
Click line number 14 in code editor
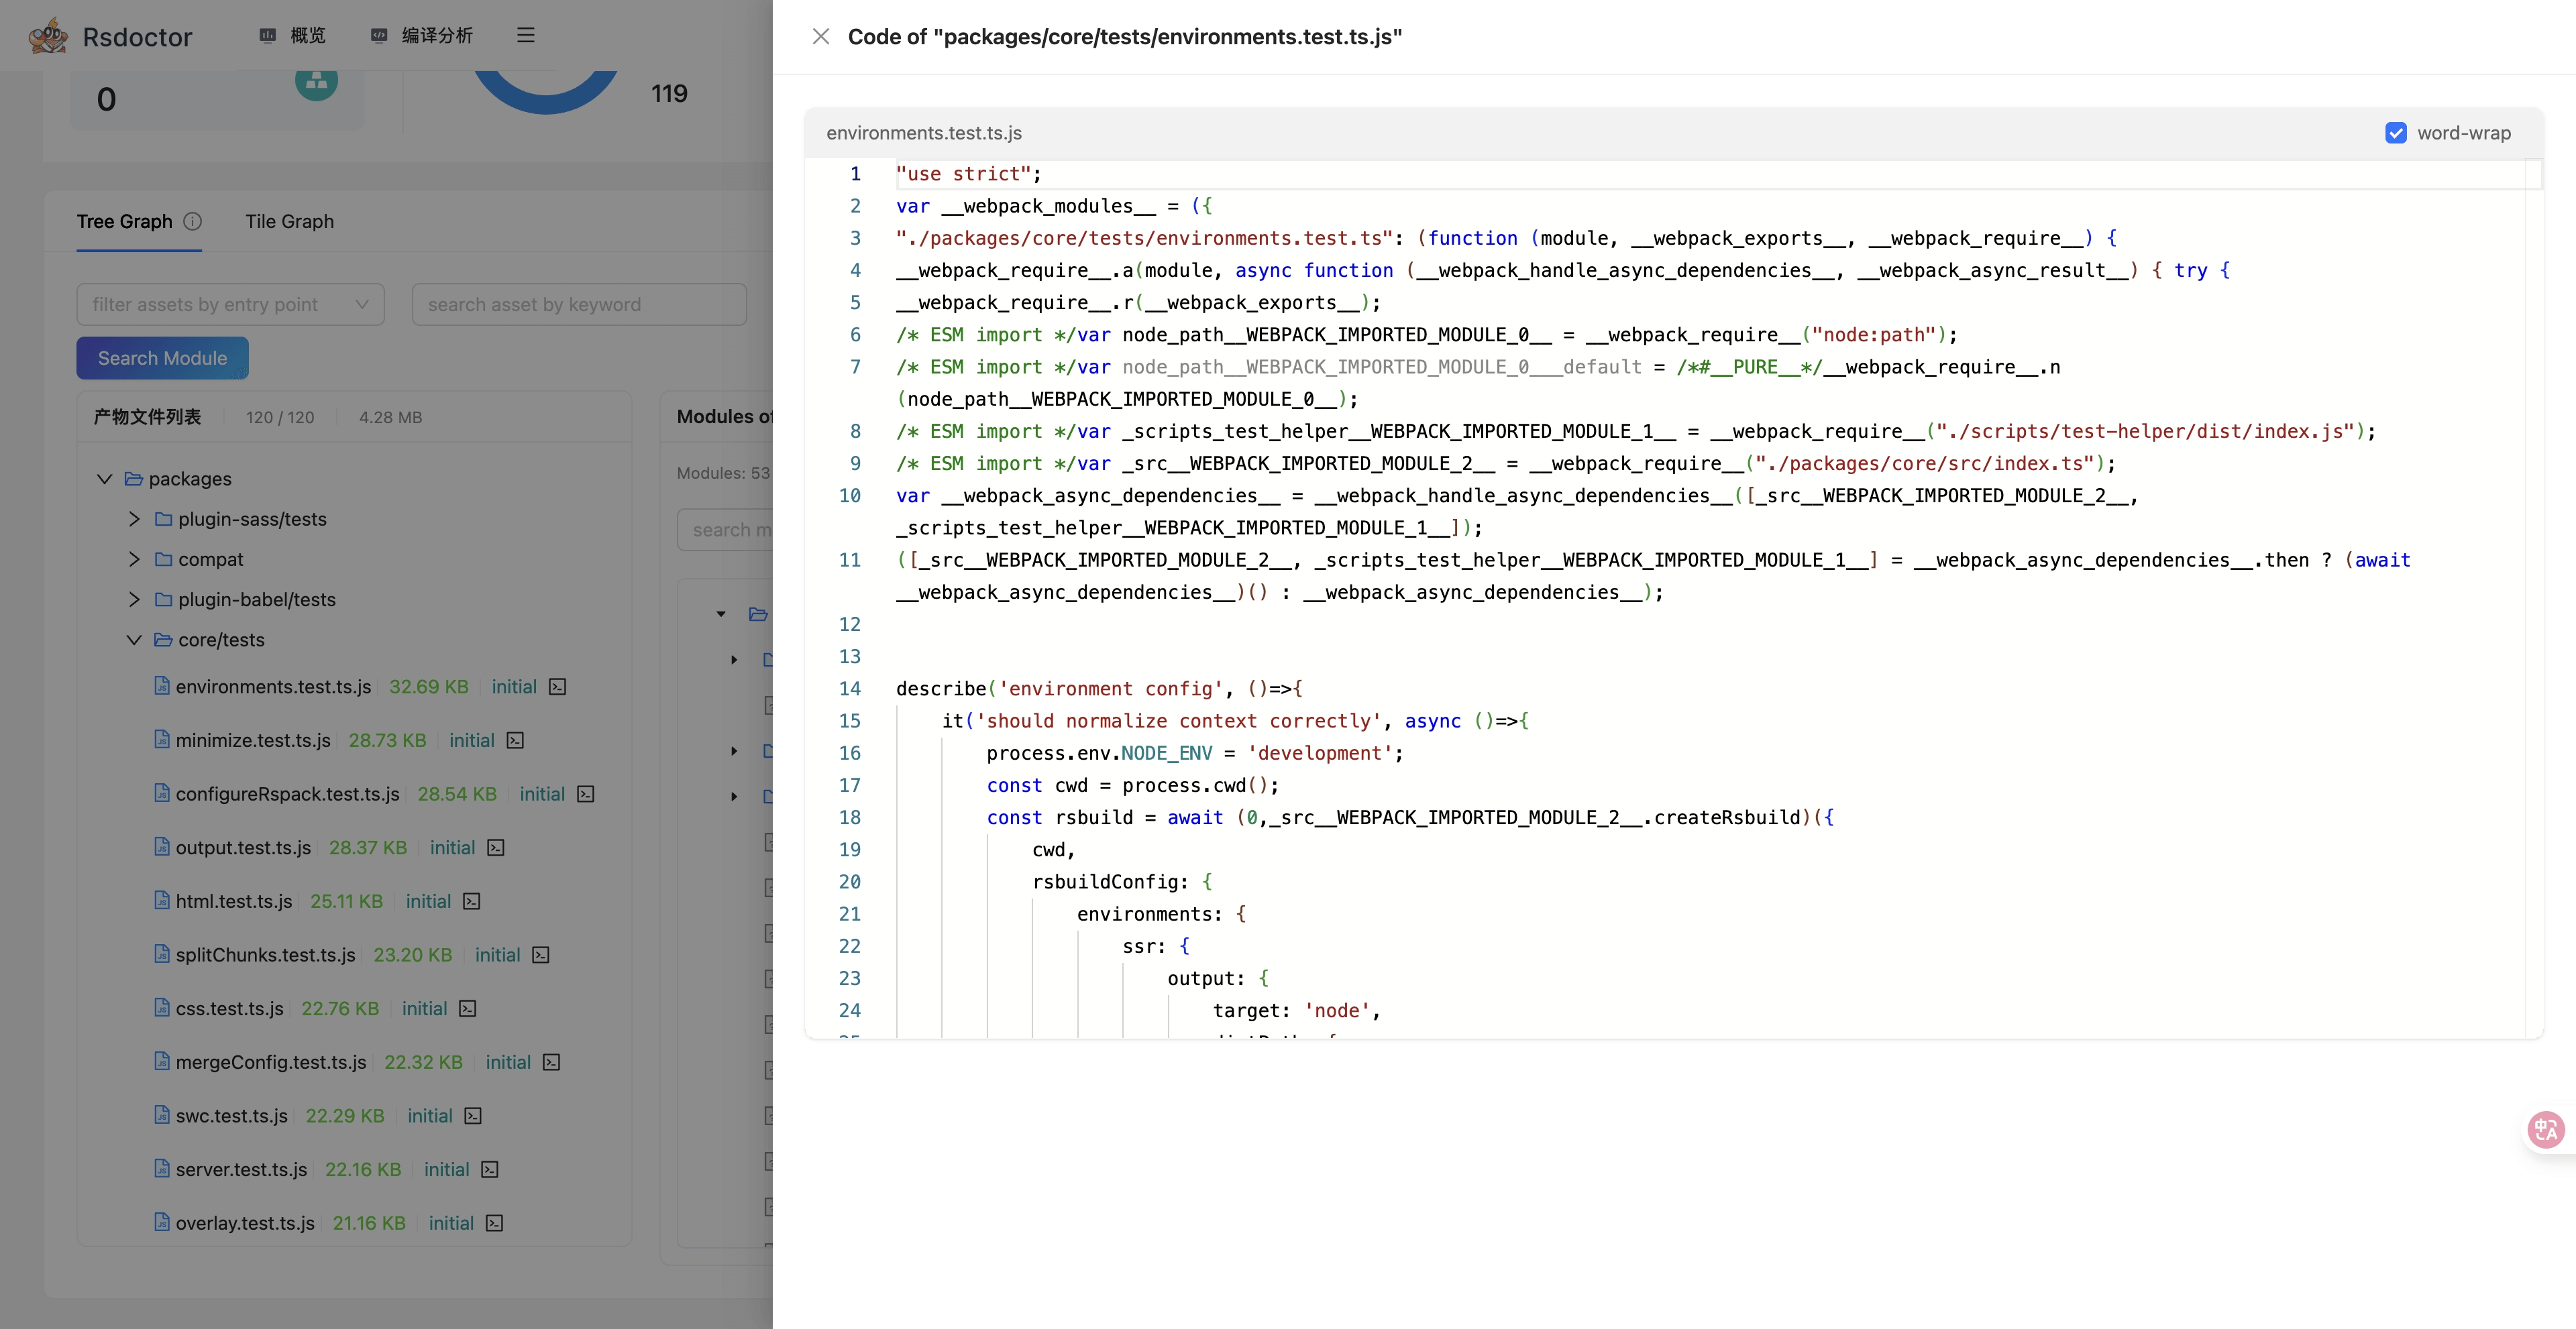849,689
